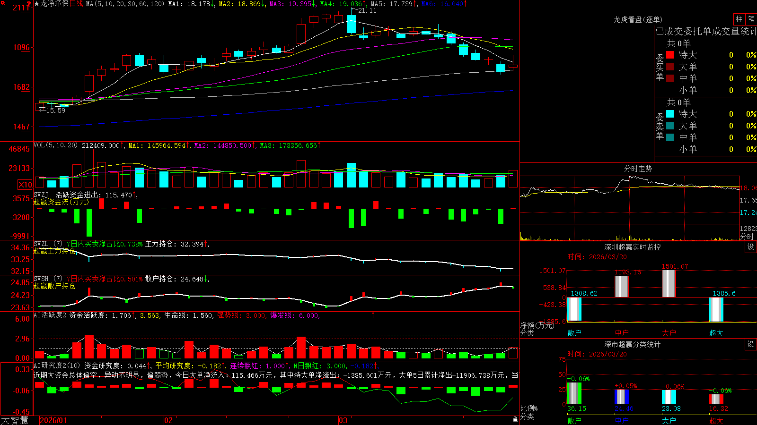Click the 大户 bar valued 1501.07
This screenshot has width=757, height=425.
[669, 284]
